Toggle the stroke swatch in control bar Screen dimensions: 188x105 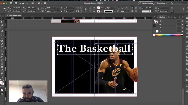[x=99, y=11]
